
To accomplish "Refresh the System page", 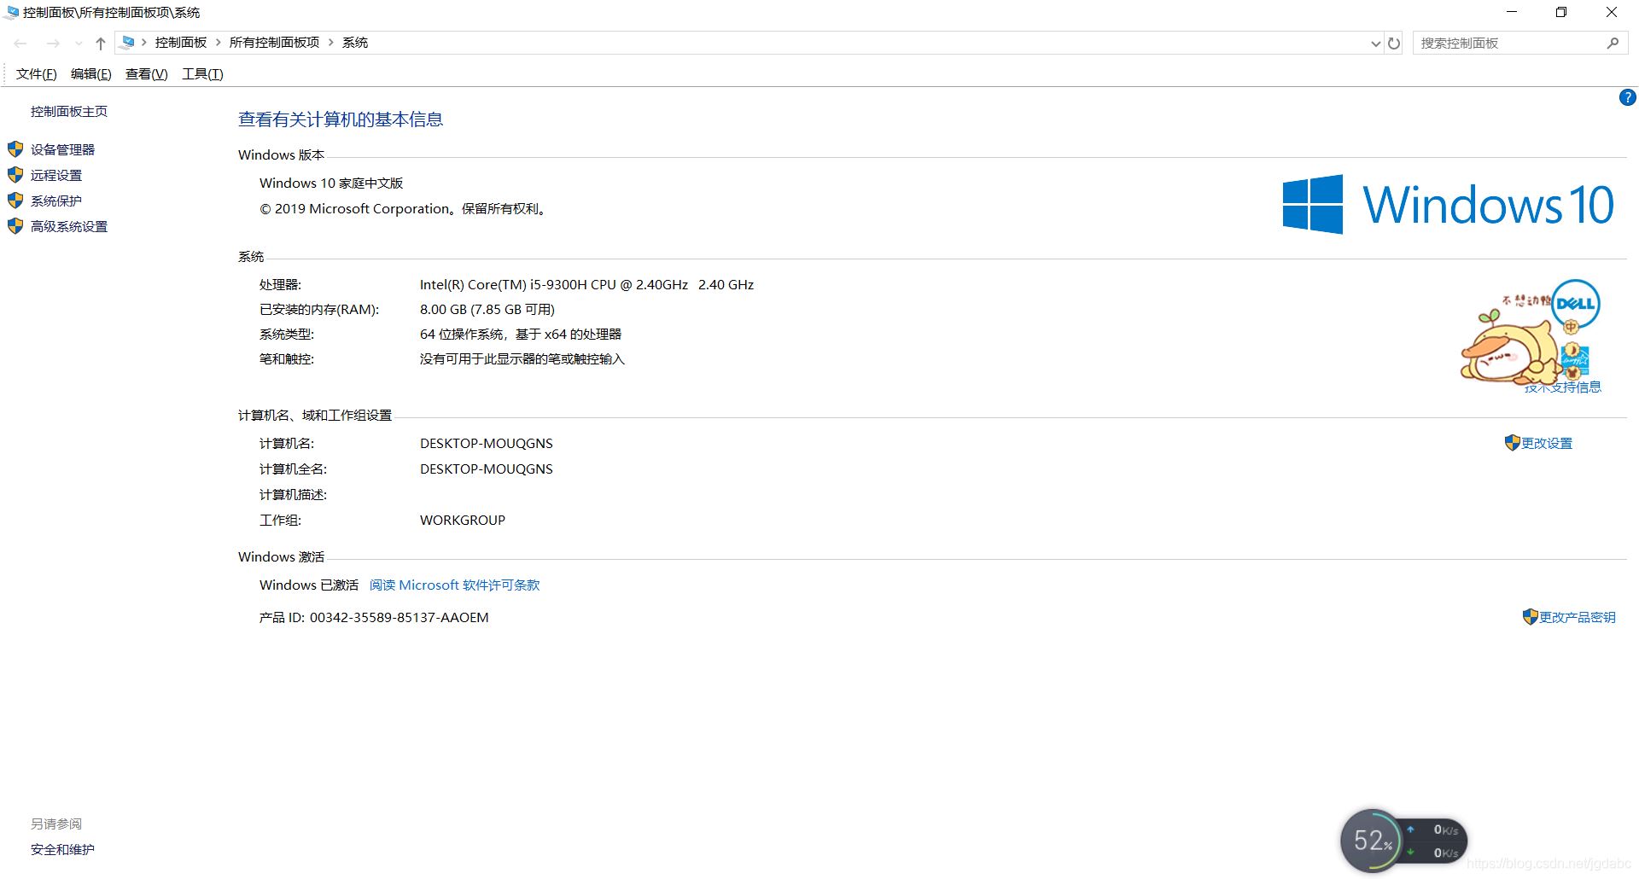I will (x=1394, y=44).
